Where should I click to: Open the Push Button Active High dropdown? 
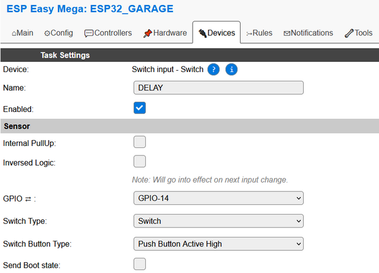coord(219,244)
